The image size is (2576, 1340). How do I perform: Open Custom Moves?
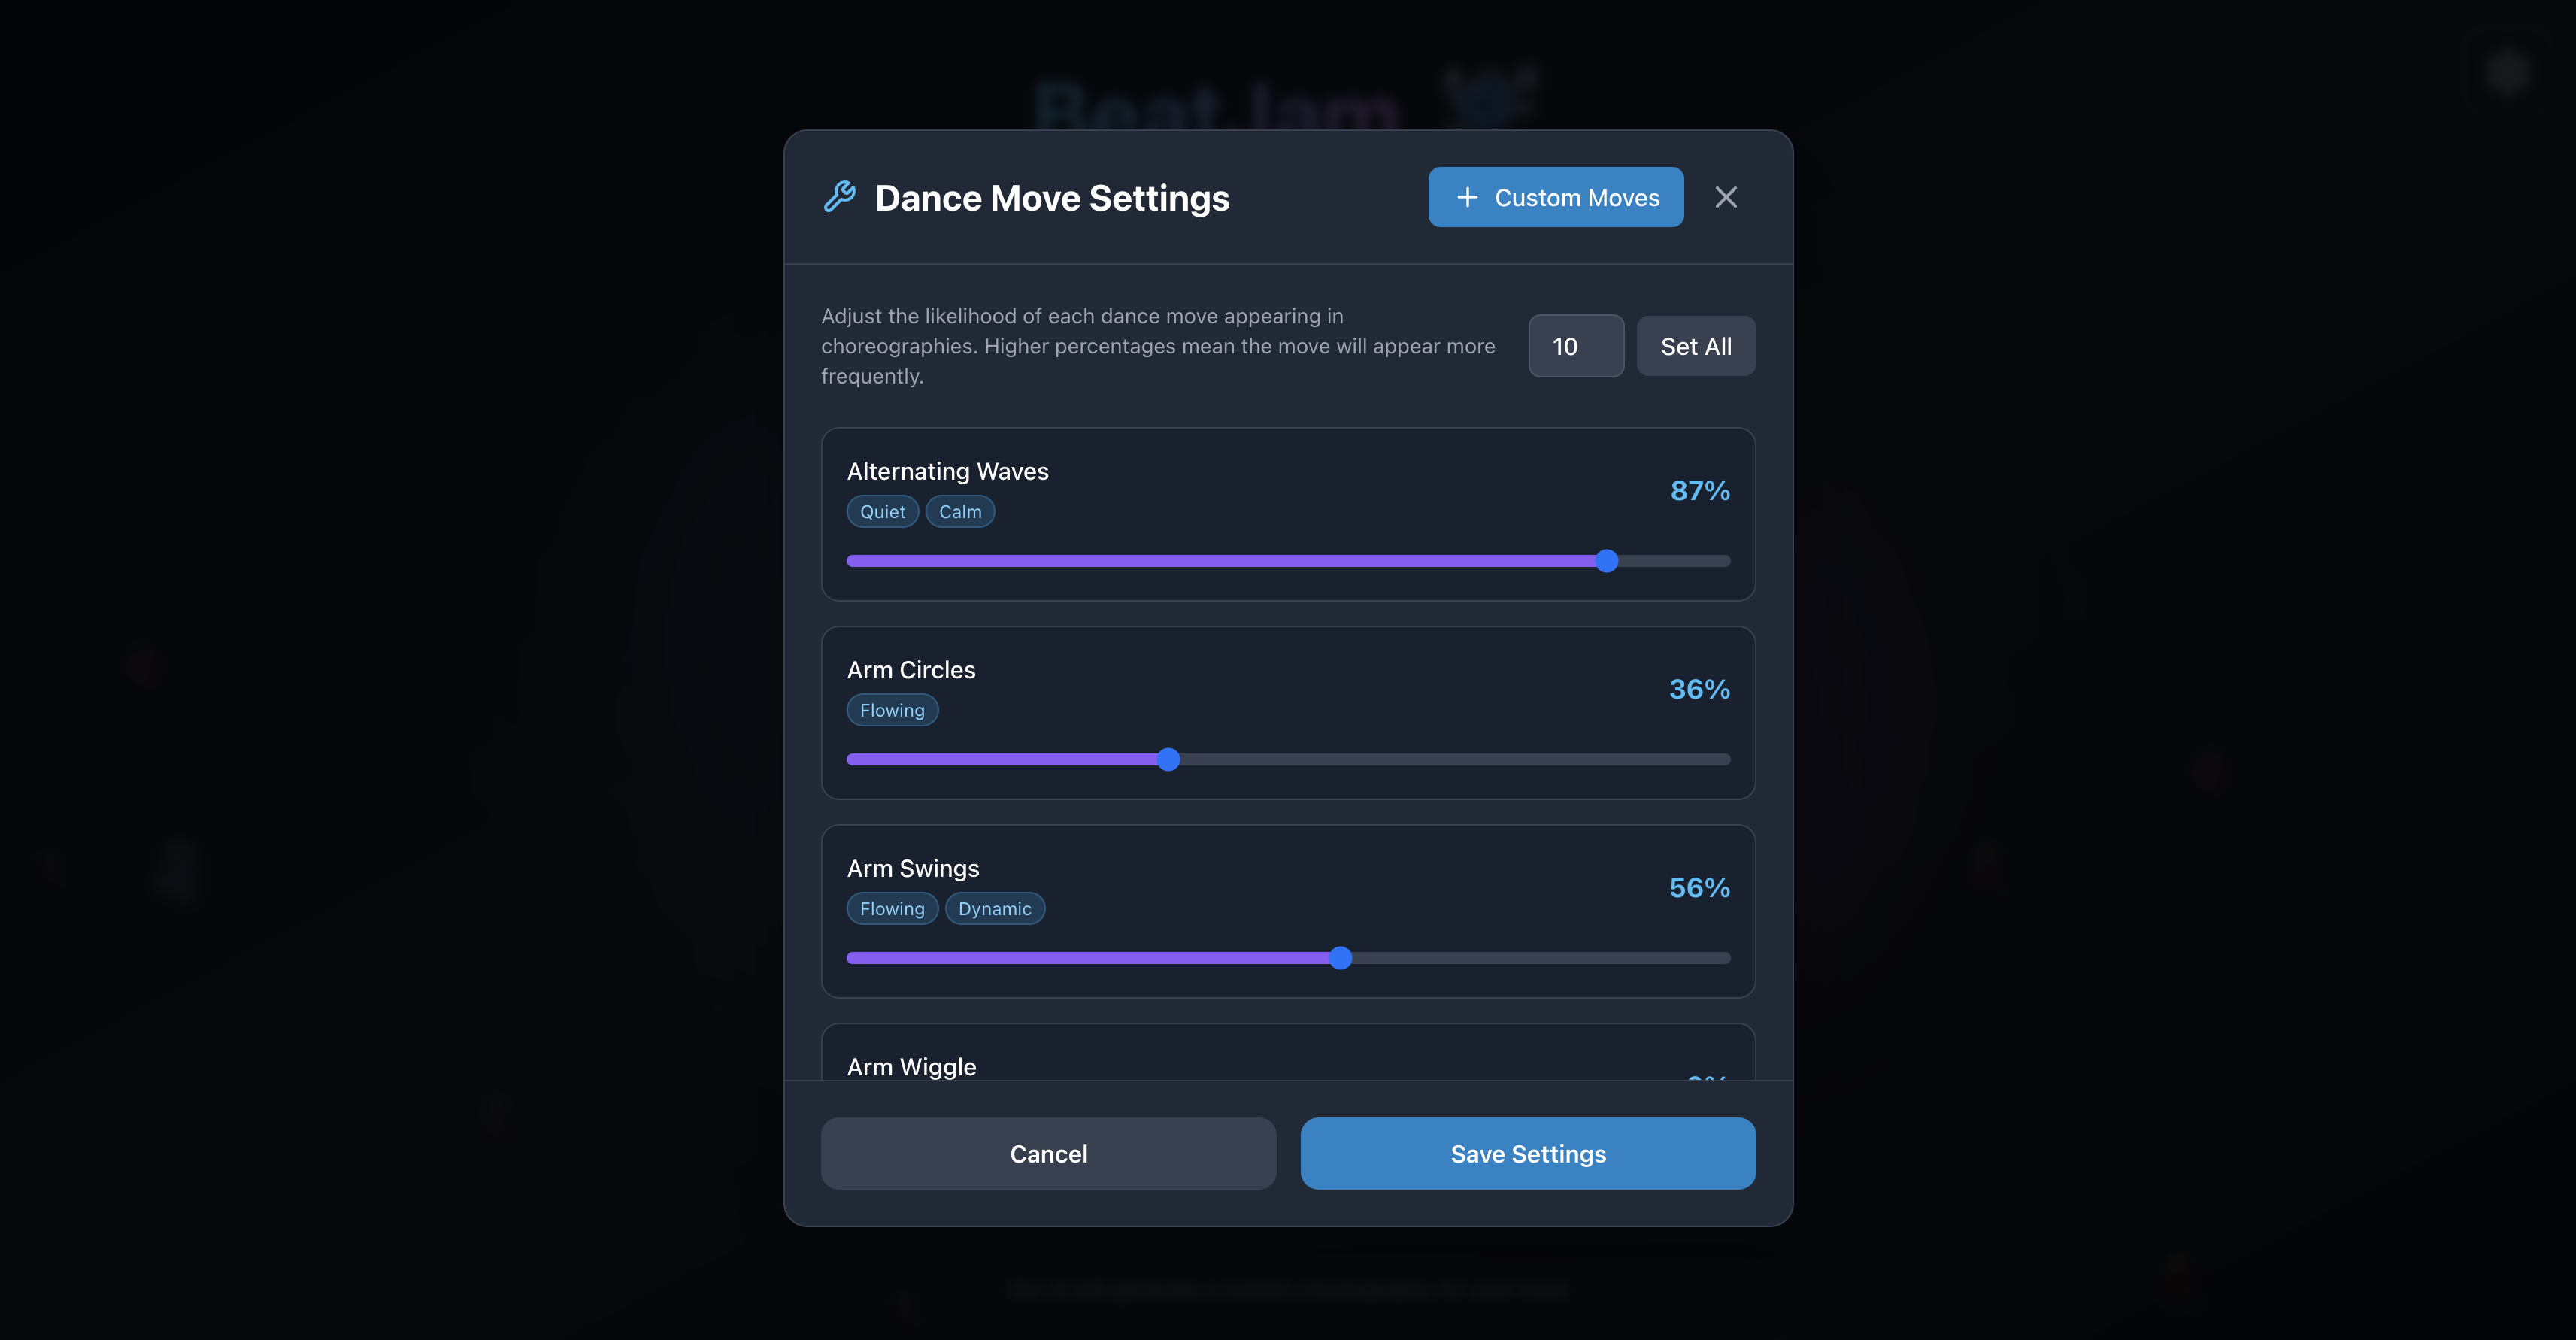click(x=1556, y=197)
